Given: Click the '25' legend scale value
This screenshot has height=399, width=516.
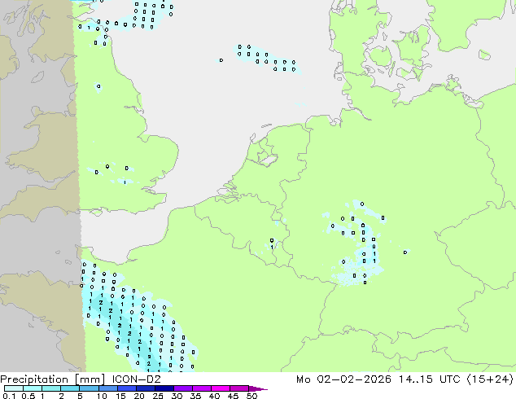Looking at the screenshot, I should click(158, 396).
